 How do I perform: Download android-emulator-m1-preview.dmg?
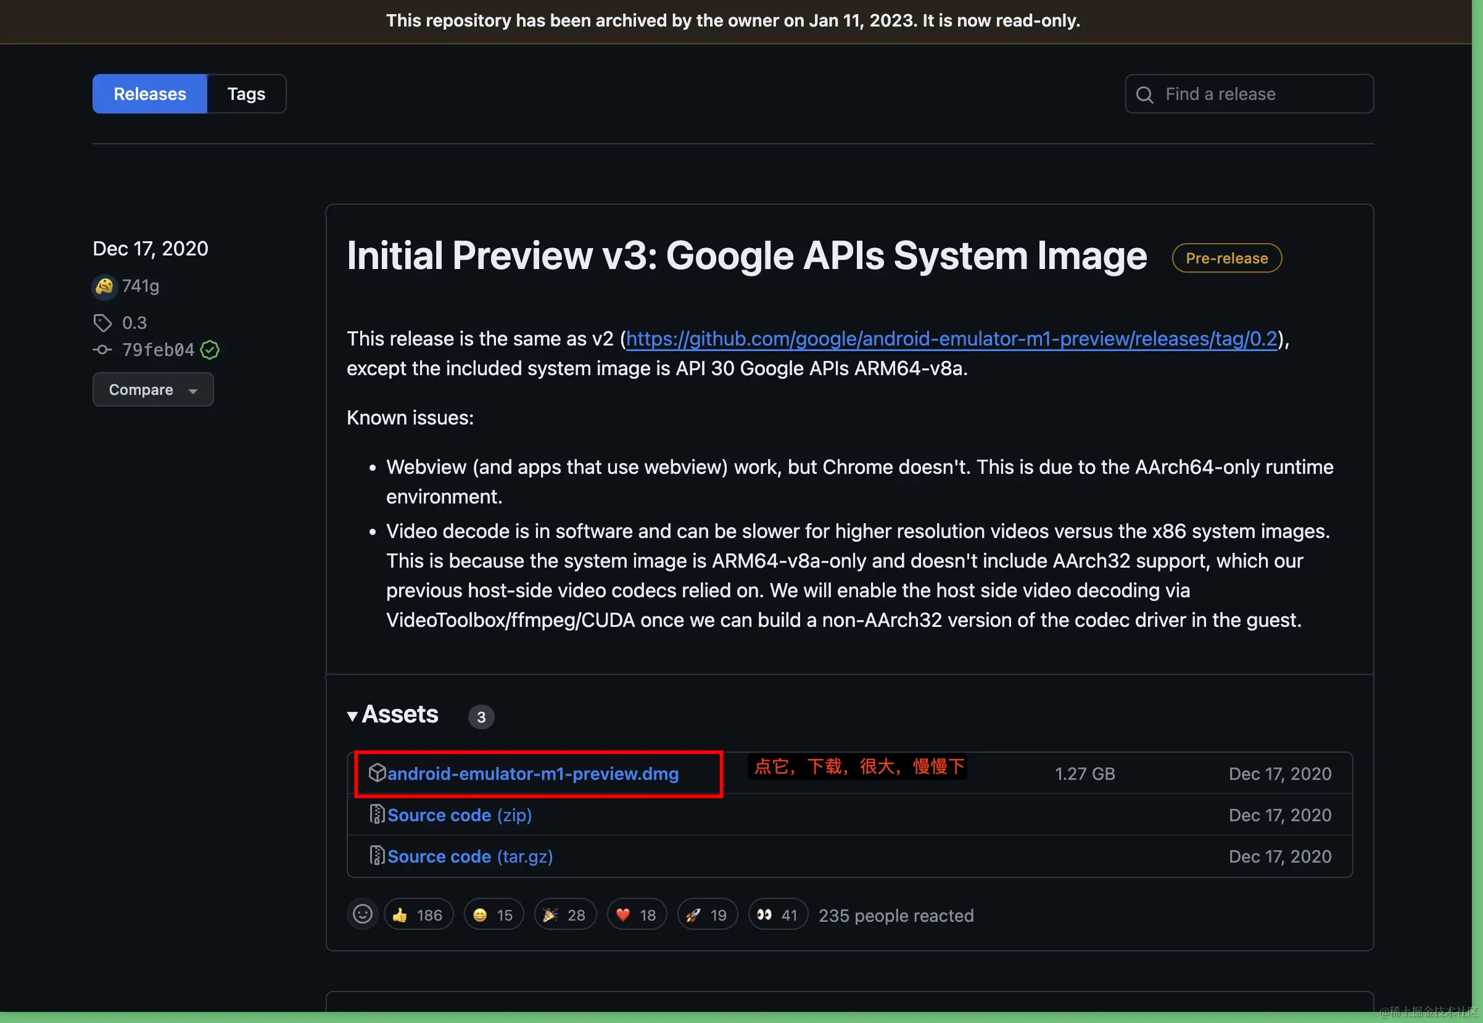click(x=532, y=774)
